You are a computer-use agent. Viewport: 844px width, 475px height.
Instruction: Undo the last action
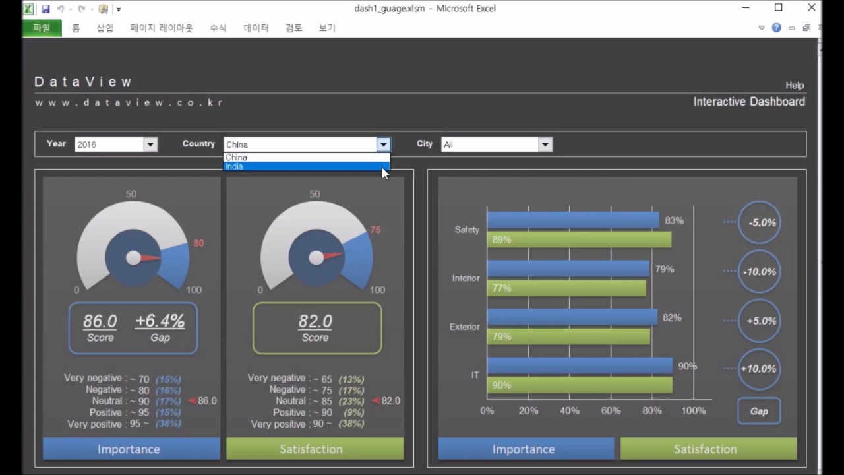pos(60,9)
